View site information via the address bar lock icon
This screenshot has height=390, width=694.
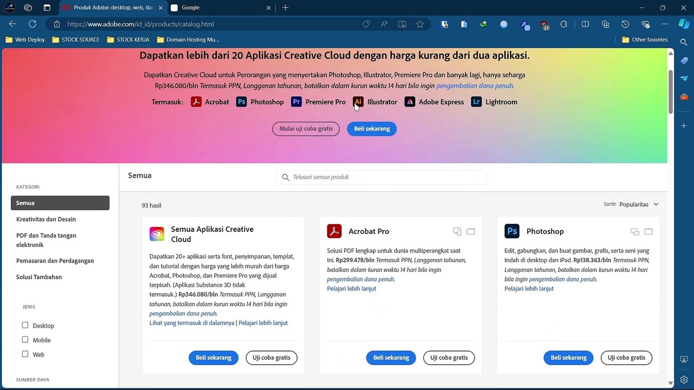pyautogui.click(x=56, y=24)
